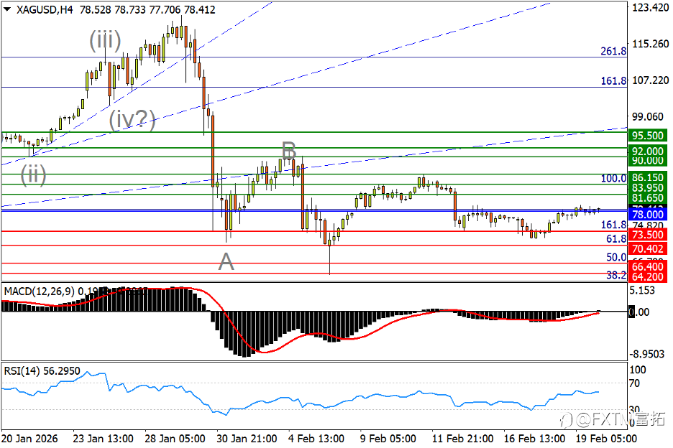Select the blue 78.000 price level label

pyautogui.click(x=648, y=215)
